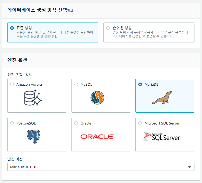This screenshot has height=183, width=202.
Task: Click the 손쉬운 생성 description text
Action: tap(151, 34)
